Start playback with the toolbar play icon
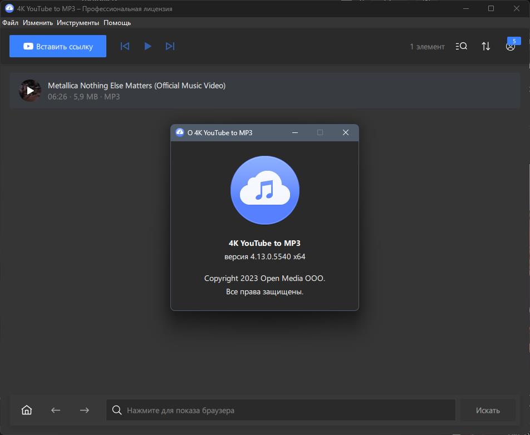 pos(148,46)
